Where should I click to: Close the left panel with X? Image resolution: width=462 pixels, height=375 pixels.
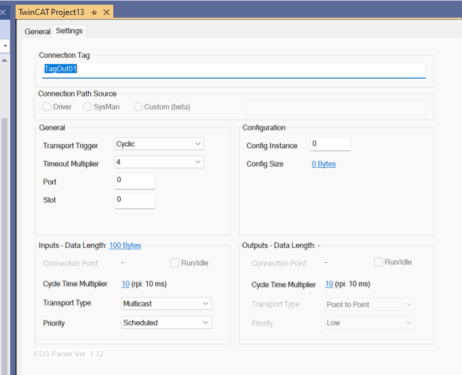click(3, 12)
